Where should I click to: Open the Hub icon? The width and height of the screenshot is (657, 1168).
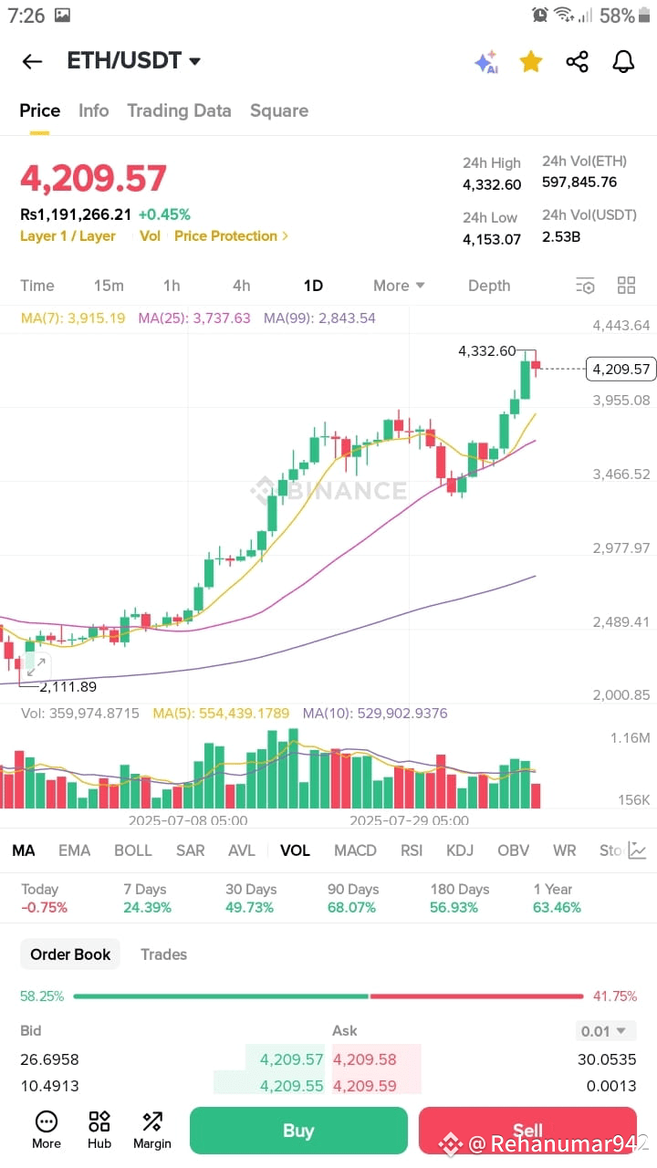click(x=99, y=1130)
